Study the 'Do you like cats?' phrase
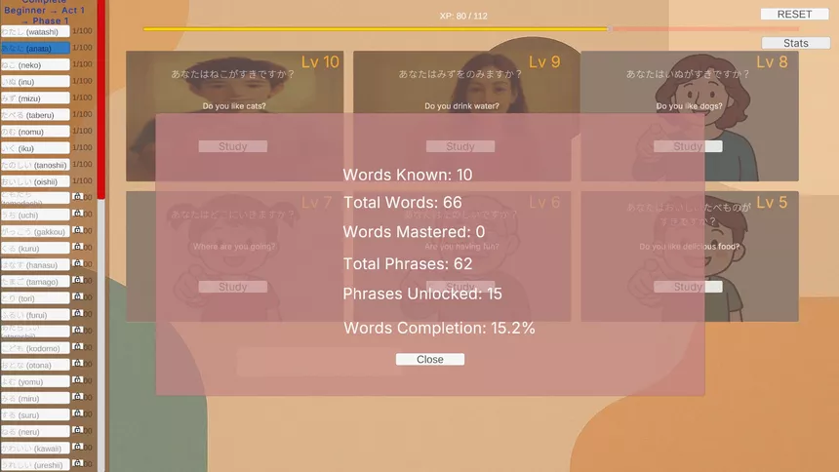Screen dimensions: 839x472 [233, 146]
